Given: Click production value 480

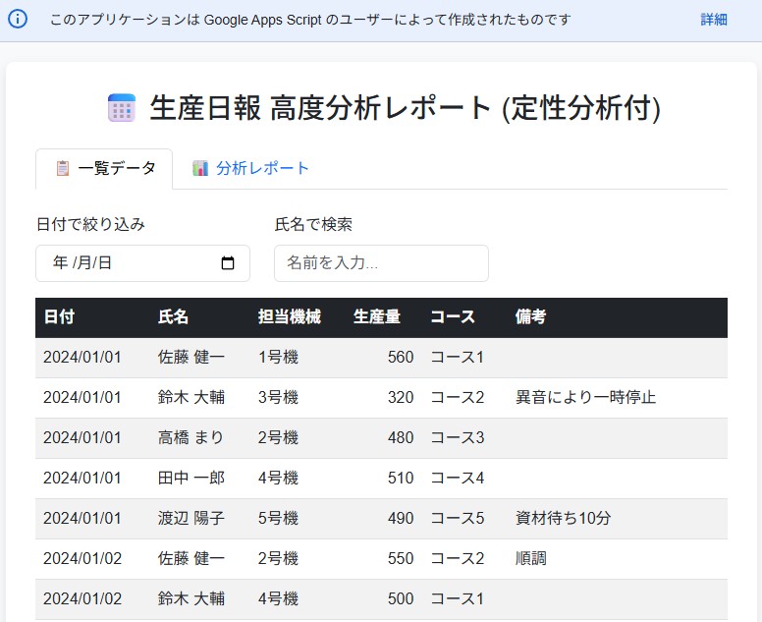Looking at the screenshot, I should point(401,438).
